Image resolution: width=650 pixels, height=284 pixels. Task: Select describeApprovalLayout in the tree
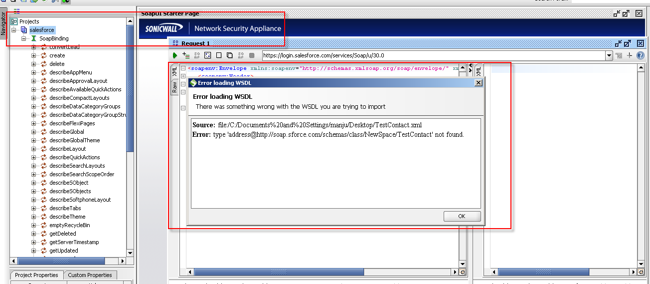click(x=78, y=81)
